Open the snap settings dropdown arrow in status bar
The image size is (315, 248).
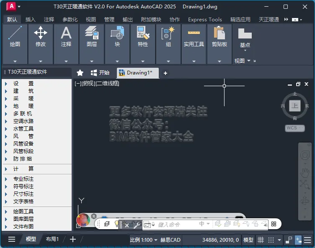279,240
